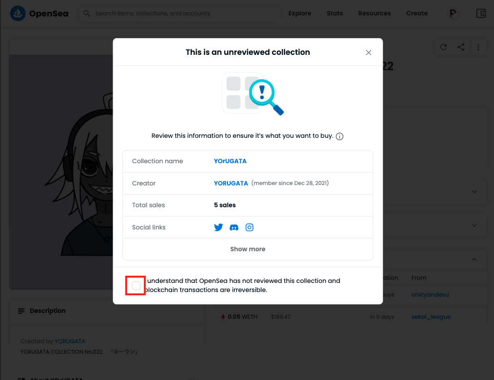Viewport: 494px width, 380px height.
Task: Open the Resources menu
Action: tap(374, 14)
